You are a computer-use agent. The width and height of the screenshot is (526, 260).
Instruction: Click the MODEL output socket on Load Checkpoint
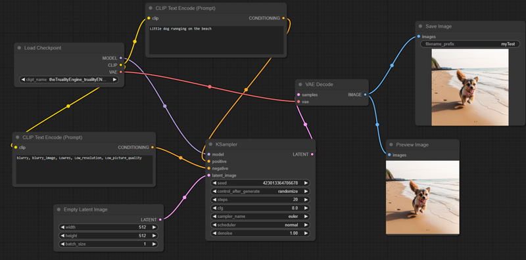(x=121, y=58)
